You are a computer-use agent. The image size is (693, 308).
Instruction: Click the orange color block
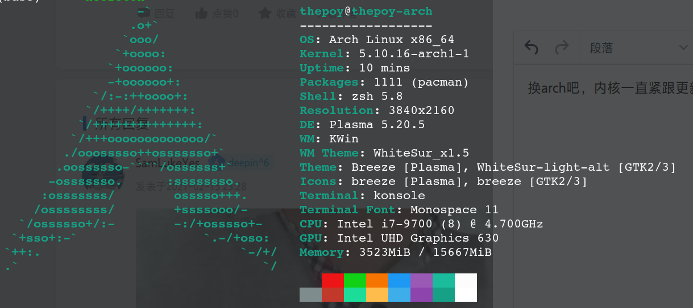tap(377, 280)
